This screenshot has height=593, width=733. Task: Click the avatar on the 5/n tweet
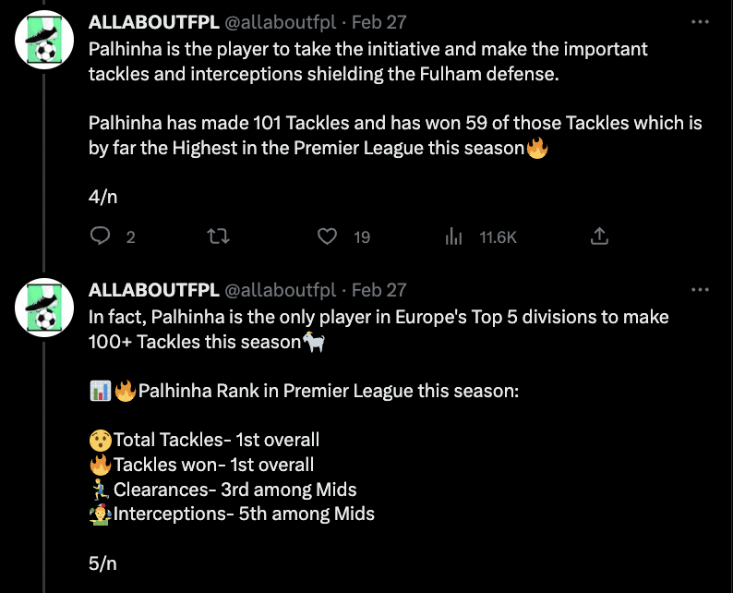click(45, 306)
